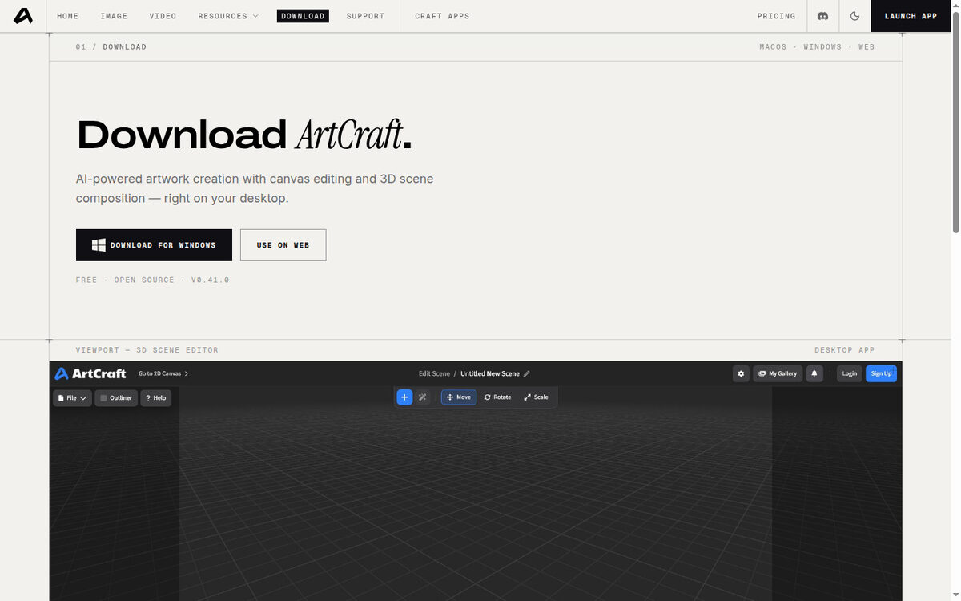Select the Scale transform tool
961x601 pixels.
(x=536, y=397)
